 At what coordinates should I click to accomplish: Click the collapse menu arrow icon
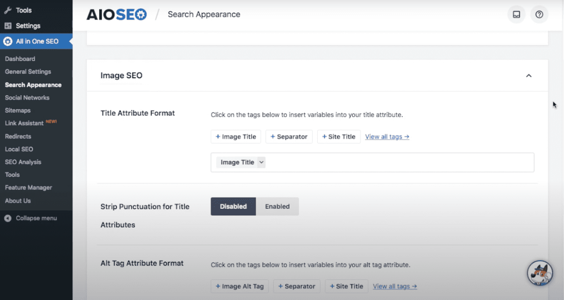pyautogui.click(x=8, y=218)
